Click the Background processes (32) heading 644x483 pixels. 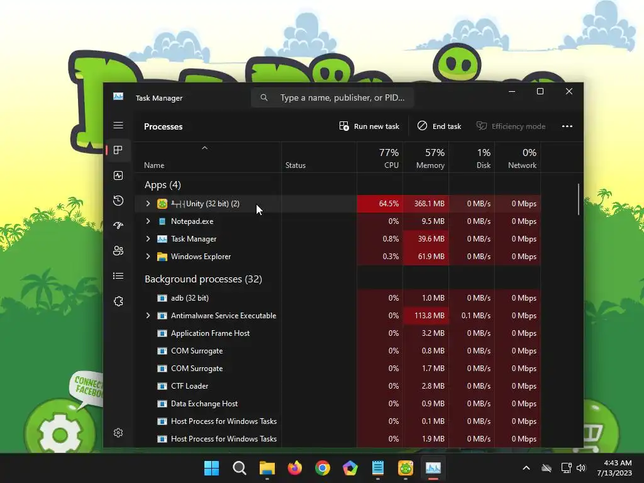203,279
